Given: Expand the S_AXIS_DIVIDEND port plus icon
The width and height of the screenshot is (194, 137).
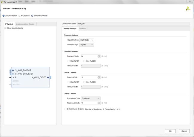Looking at the screenshot, I should point(13,74).
